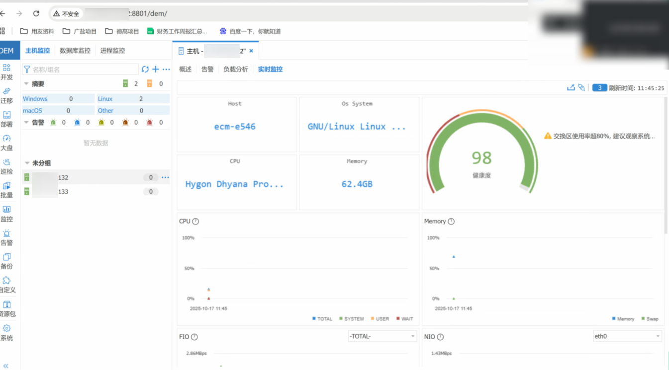Click the browser address bar
The width and height of the screenshot is (669, 370).
288,13
